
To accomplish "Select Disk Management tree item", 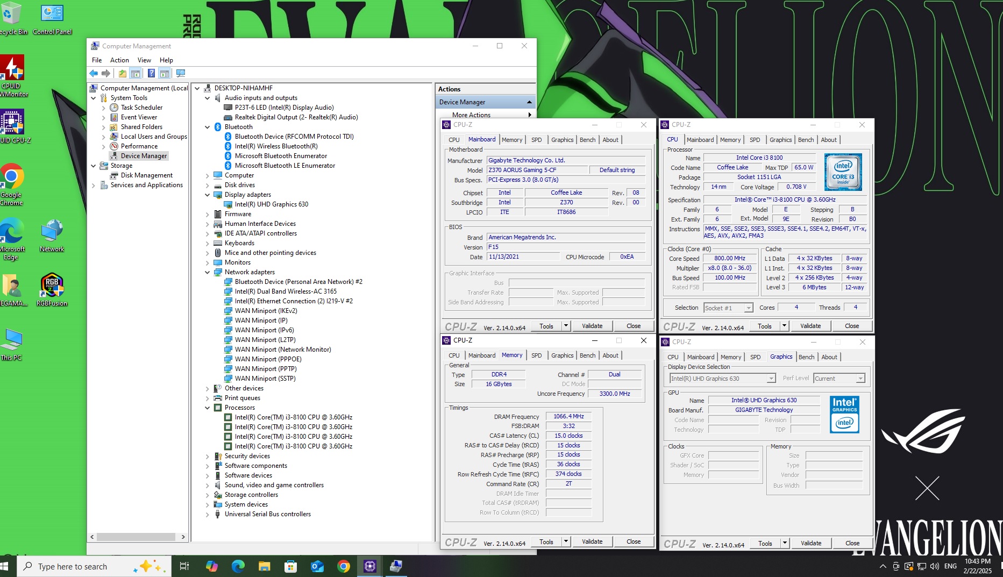I will click(147, 175).
